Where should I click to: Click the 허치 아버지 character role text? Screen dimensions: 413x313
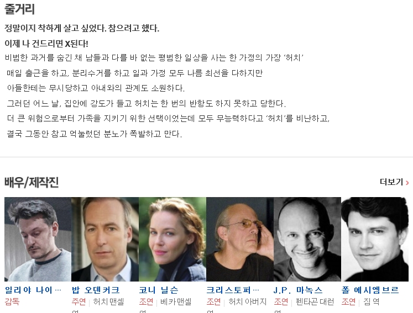(x=248, y=301)
